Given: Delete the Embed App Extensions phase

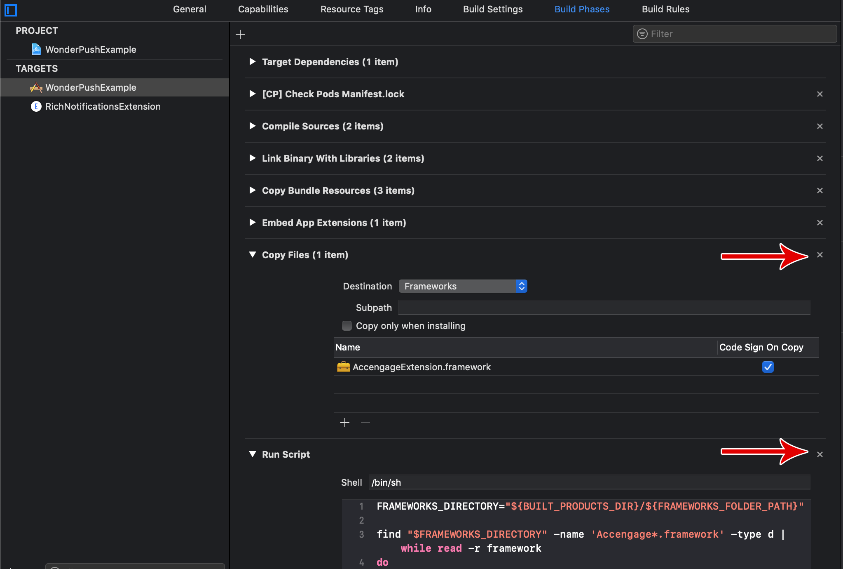Looking at the screenshot, I should point(820,223).
